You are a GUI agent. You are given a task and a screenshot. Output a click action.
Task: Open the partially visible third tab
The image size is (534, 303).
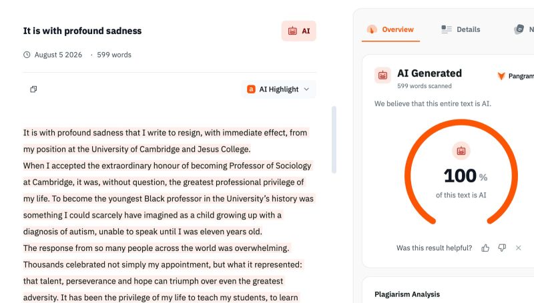pyautogui.click(x=524, y=29)
